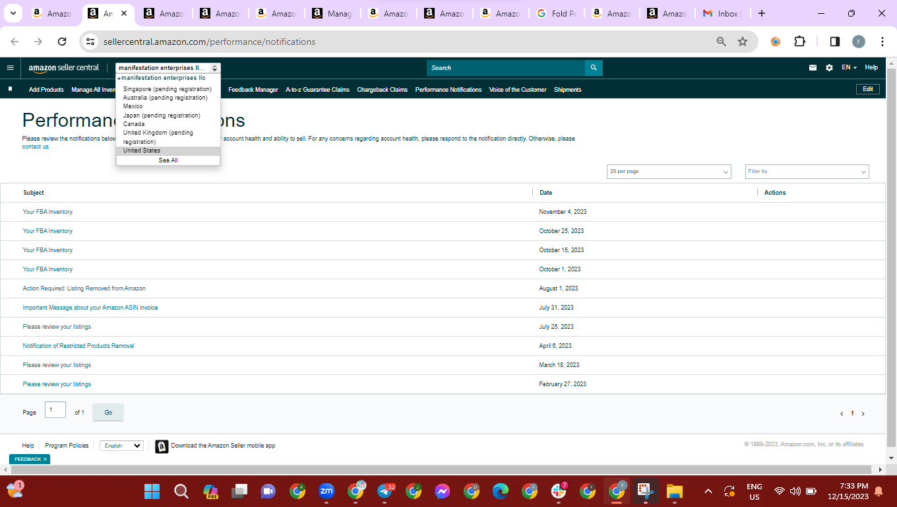Go to the previous page of notifications
The height and width of the screenshot is (507, 897).
coord(842,414)
